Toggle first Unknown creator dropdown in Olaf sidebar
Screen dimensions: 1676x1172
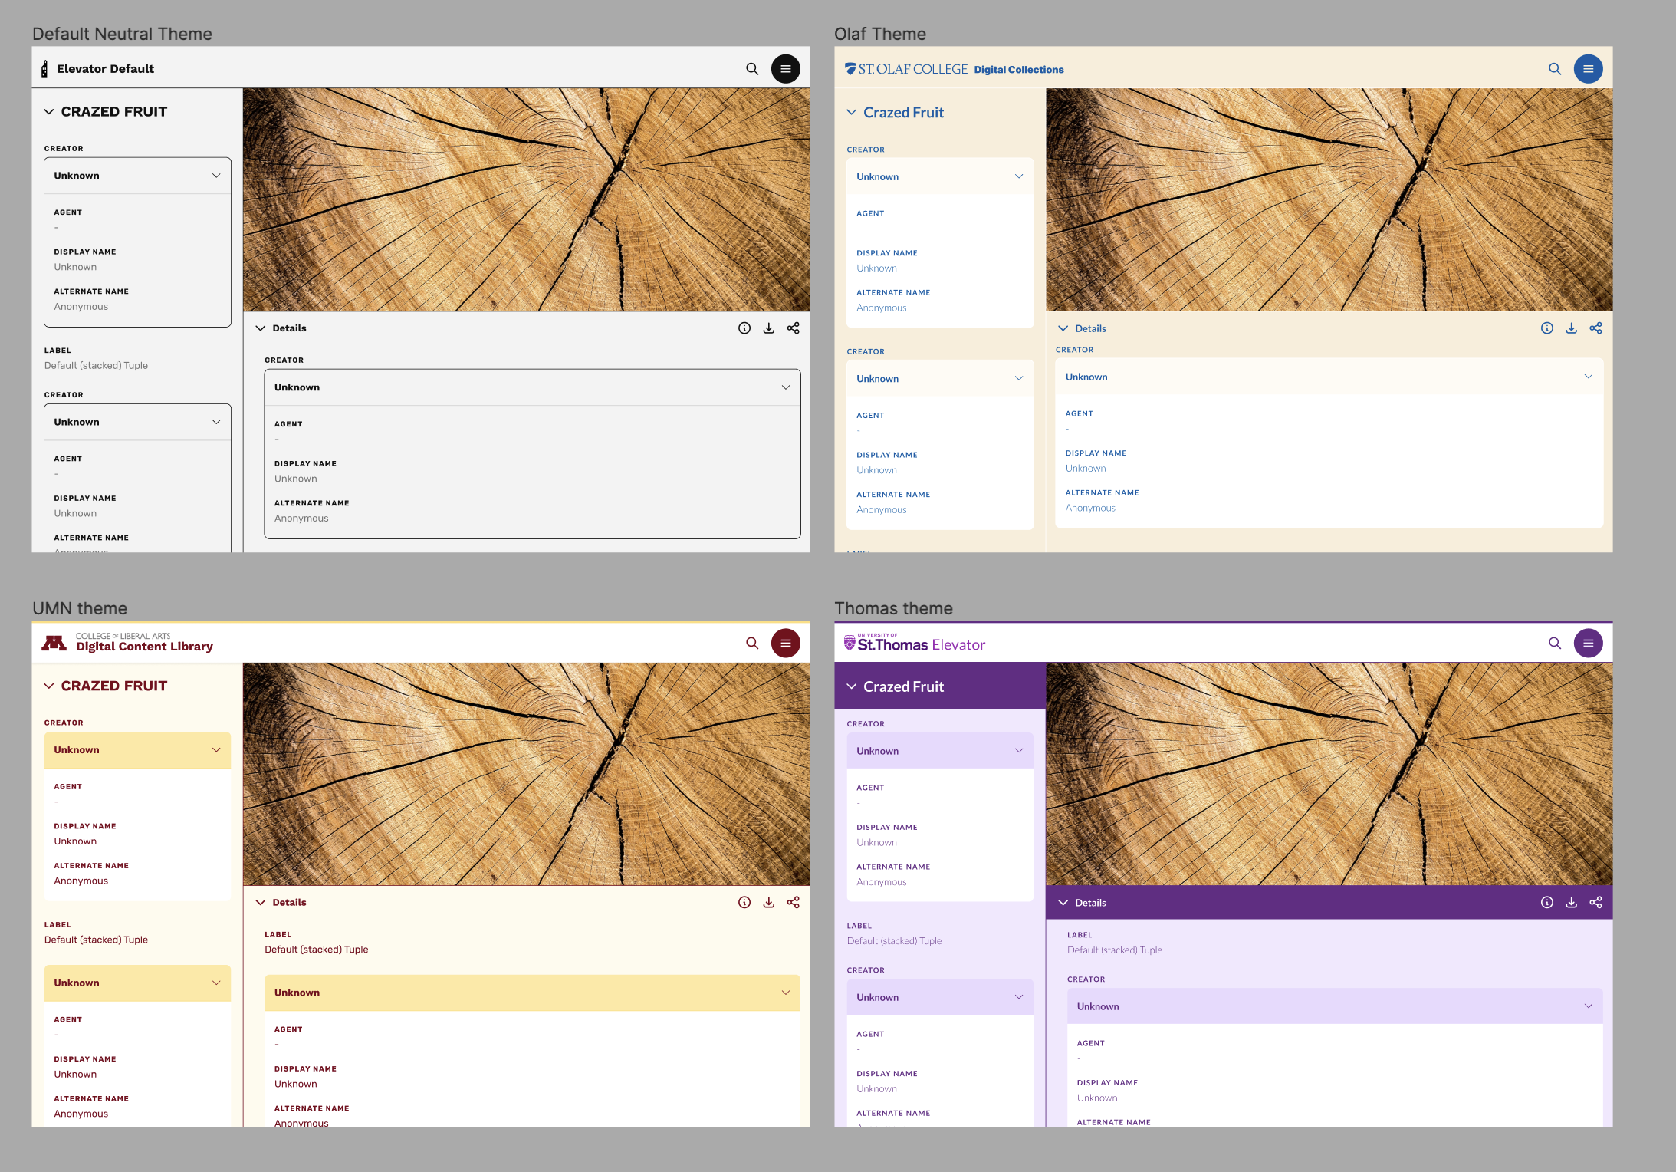click(x=941, y=176)
